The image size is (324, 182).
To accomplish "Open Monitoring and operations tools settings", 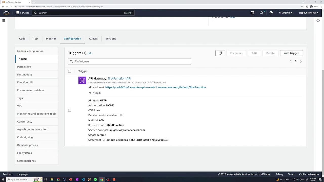I will [36, 114].
